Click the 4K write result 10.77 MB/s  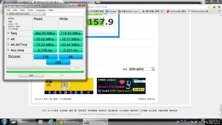71,39
